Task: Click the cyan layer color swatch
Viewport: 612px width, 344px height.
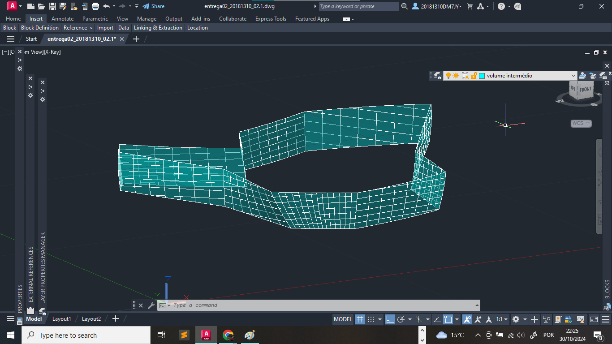Action: point(482,76)
